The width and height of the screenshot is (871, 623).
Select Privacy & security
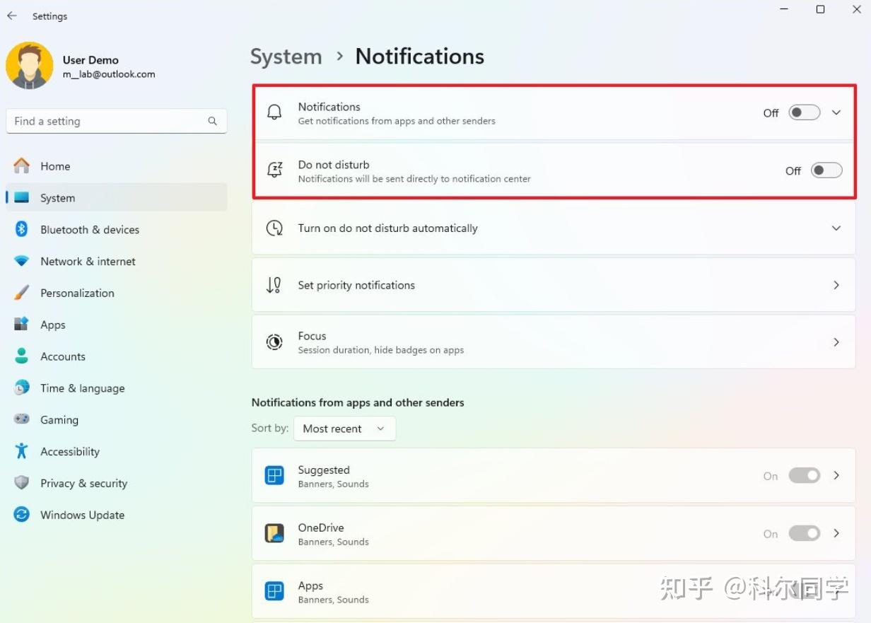83,483
